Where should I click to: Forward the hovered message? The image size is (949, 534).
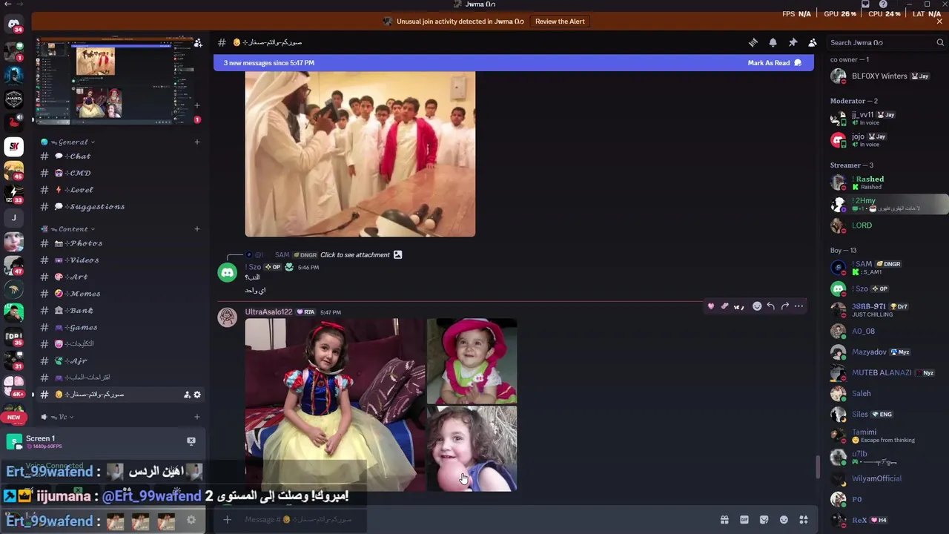785,306
